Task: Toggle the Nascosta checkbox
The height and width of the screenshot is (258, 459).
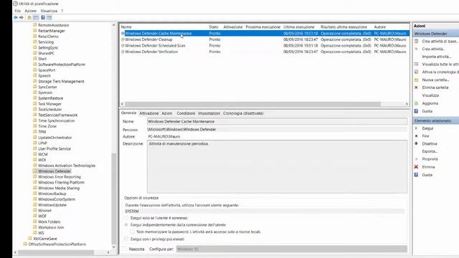Action: (x=124, y=249)
